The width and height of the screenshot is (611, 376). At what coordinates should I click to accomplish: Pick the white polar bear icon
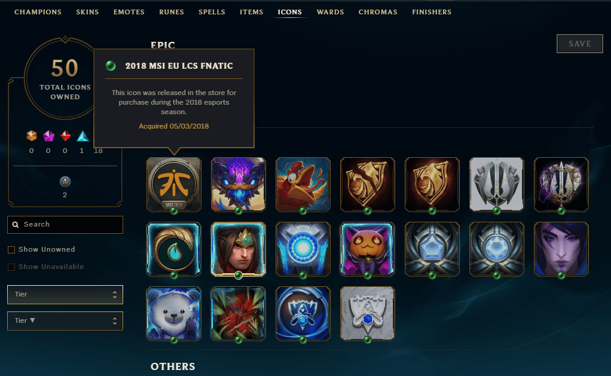pyautogui.click(x=174, y=314)
